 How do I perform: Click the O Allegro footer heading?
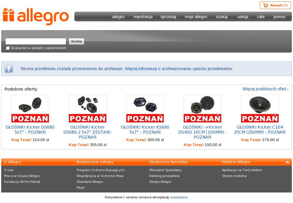[x=13, y=162]
